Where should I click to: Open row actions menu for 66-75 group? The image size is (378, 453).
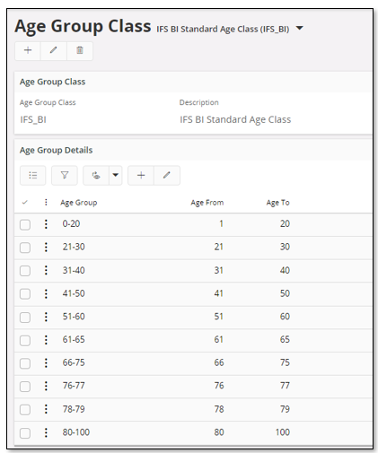tap(46, 363)
